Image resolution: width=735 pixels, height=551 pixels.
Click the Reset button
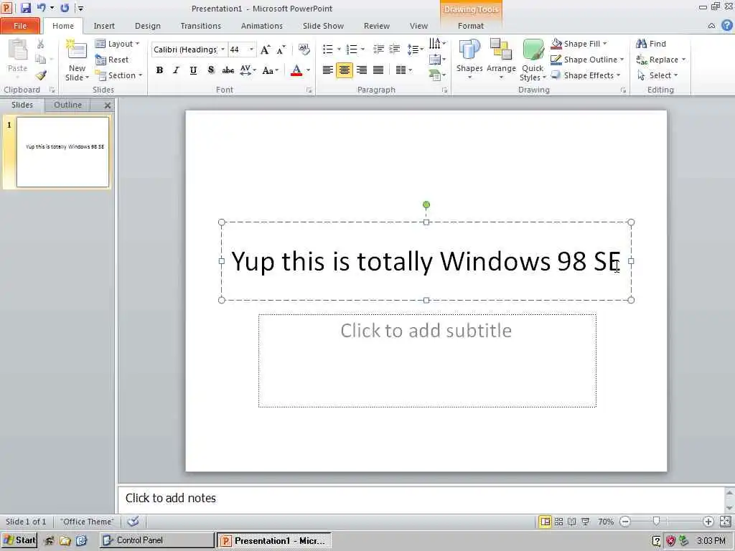[x=111, y=60]
